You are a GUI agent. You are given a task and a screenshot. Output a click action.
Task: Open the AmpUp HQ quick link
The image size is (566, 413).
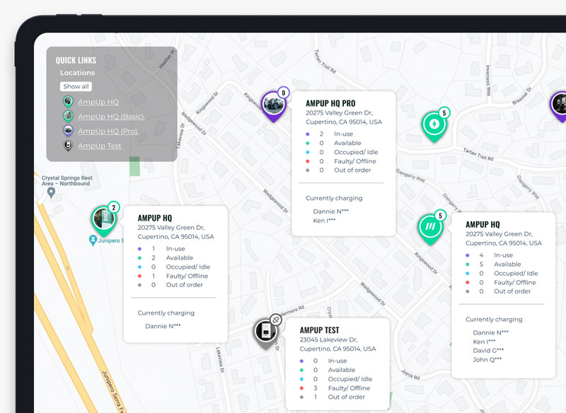pyautogui.click(x=98, y=102)
